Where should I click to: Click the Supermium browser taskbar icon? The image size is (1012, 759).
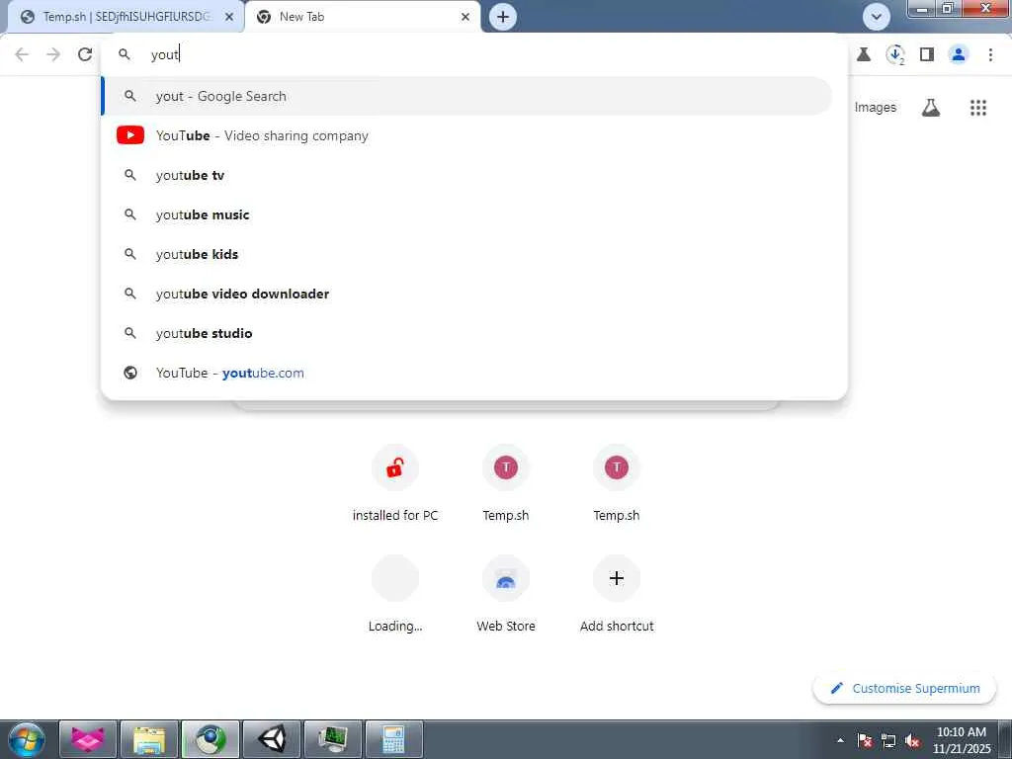tap(211, 739)
